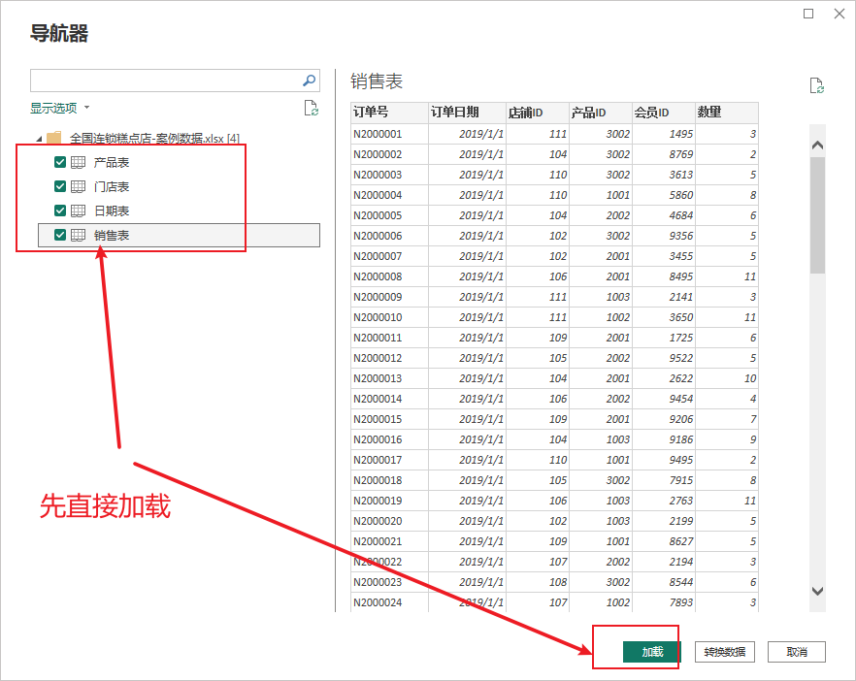Open the 显示选项 dropdown
Image resolution: width=856 pixels, height=681 pixels.
point(59,108)
